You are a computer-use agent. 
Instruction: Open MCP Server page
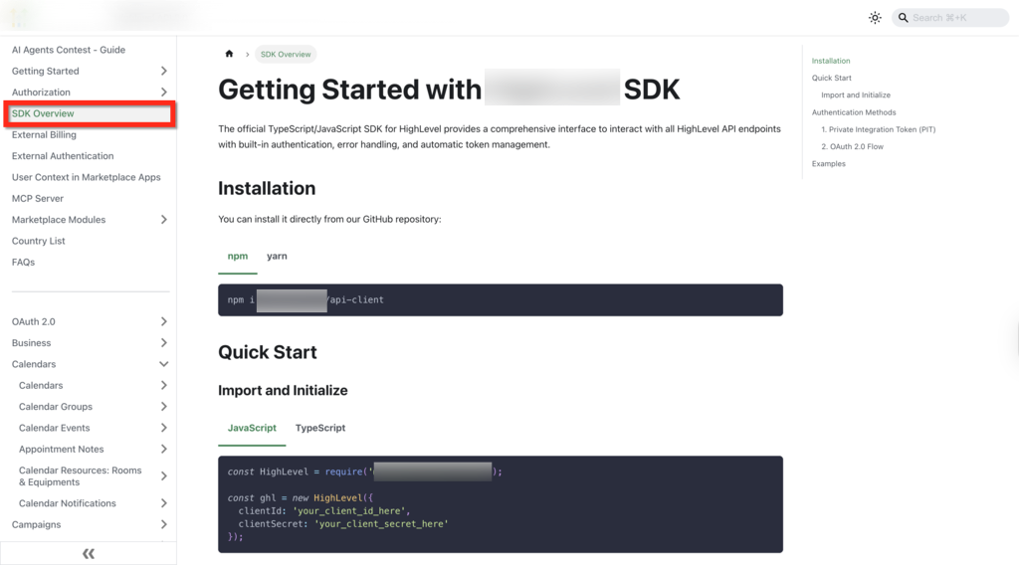click(38, 199)
